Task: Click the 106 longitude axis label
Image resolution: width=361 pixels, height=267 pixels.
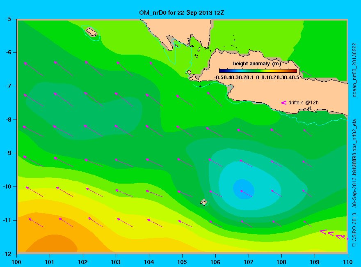Action: tap(215, 262)
